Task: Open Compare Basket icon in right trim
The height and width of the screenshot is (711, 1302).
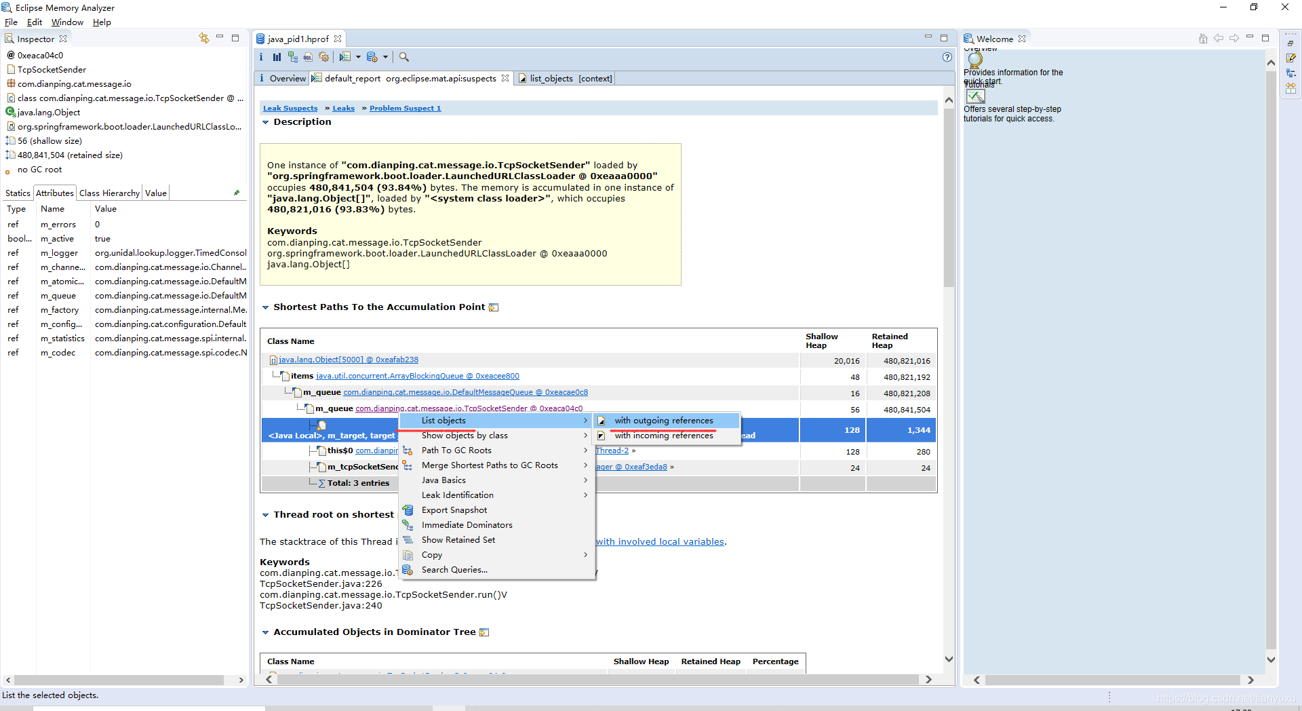Action: pyautogui.click(x=1290, y=88)
